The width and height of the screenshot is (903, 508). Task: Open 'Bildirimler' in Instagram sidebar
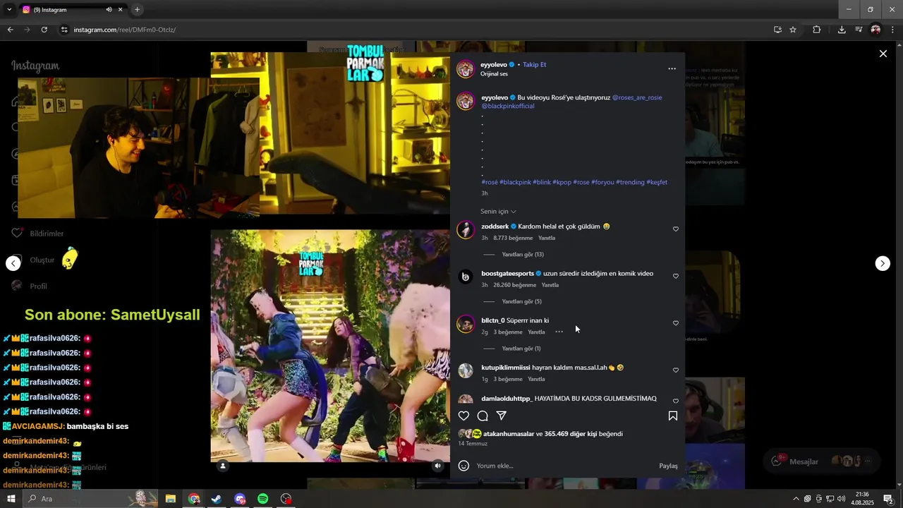38,234
